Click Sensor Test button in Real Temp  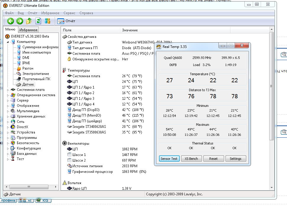pyautogui.click(x=169, y=159)
